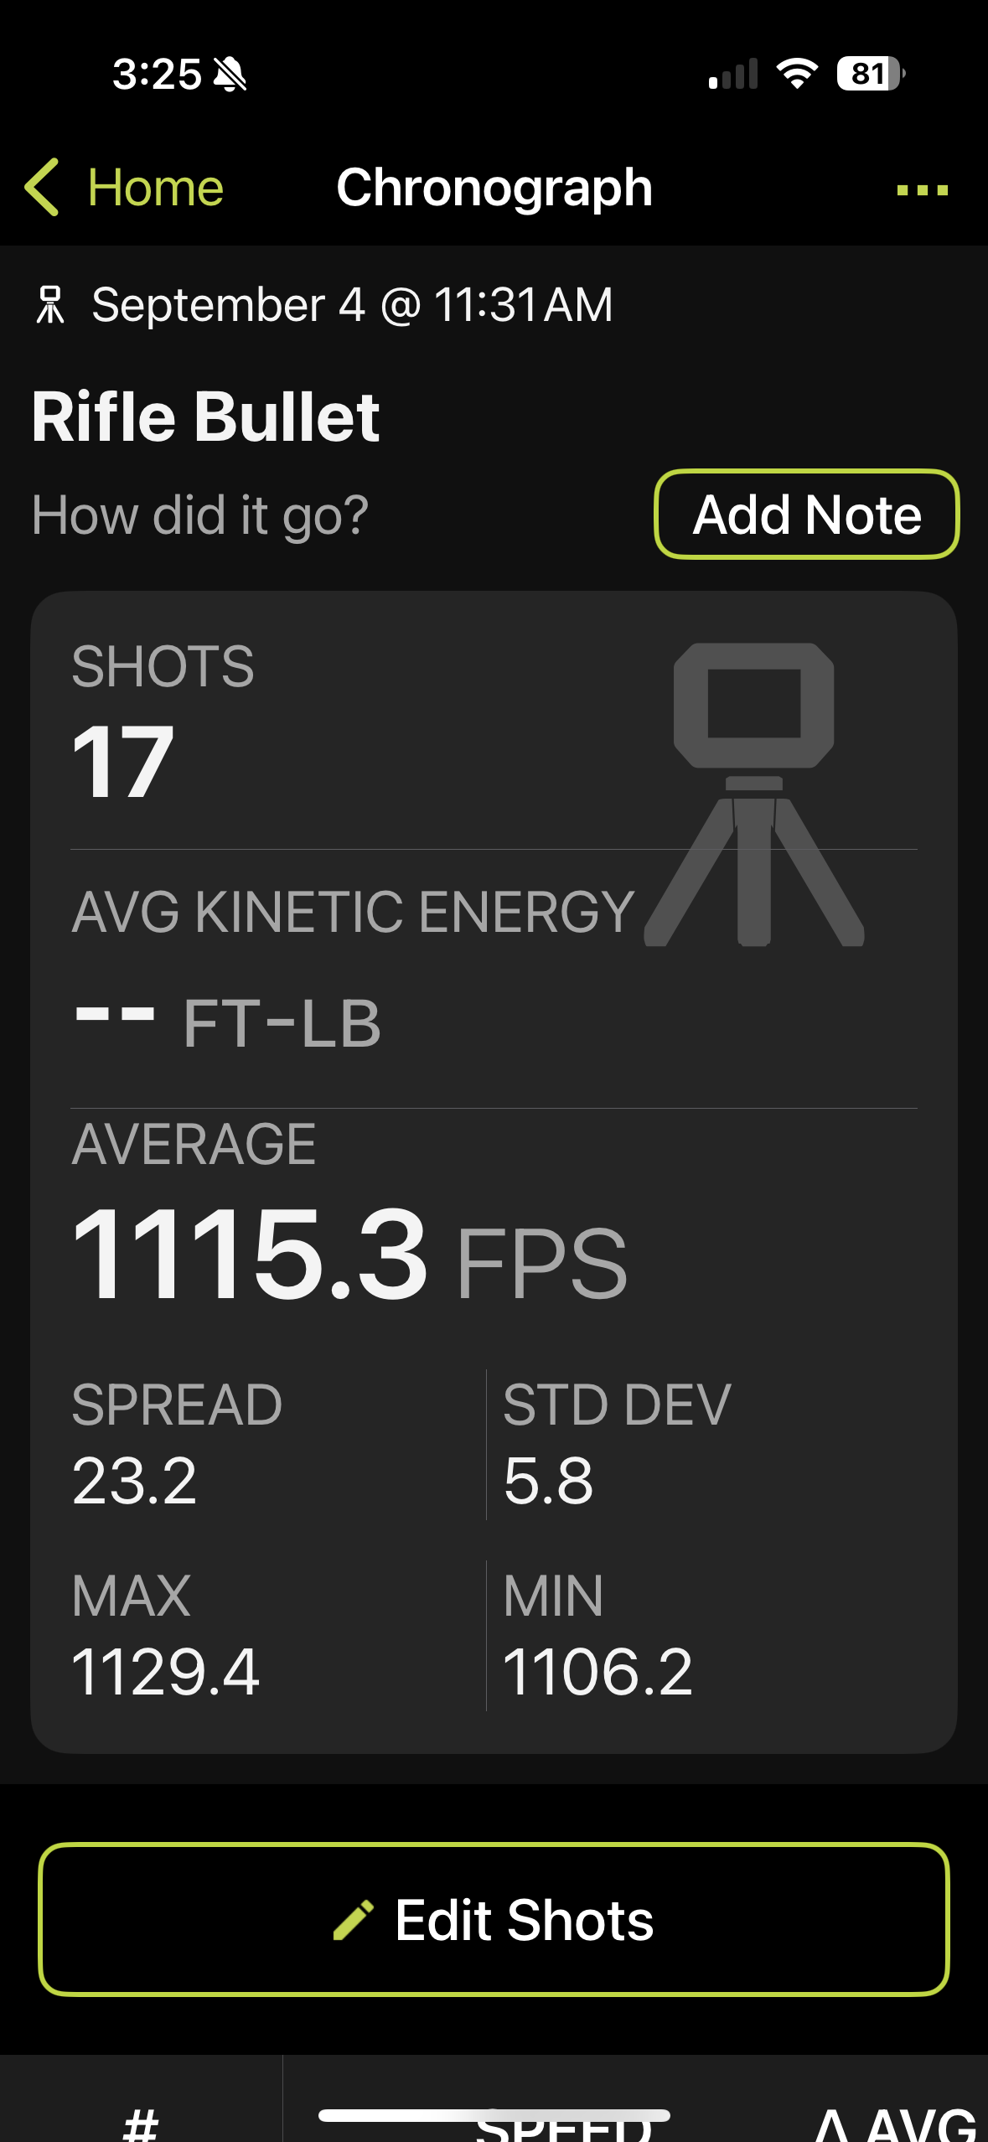Screen dimensions: 988x2142
Task: Go back via the Home link
Action: click(x=155, y=187)
